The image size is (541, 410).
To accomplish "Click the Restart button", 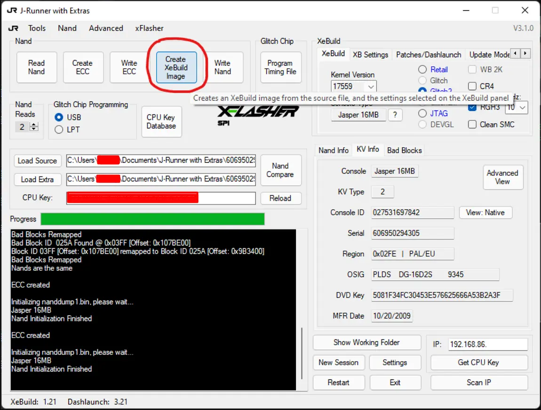I will pos(339,383).
